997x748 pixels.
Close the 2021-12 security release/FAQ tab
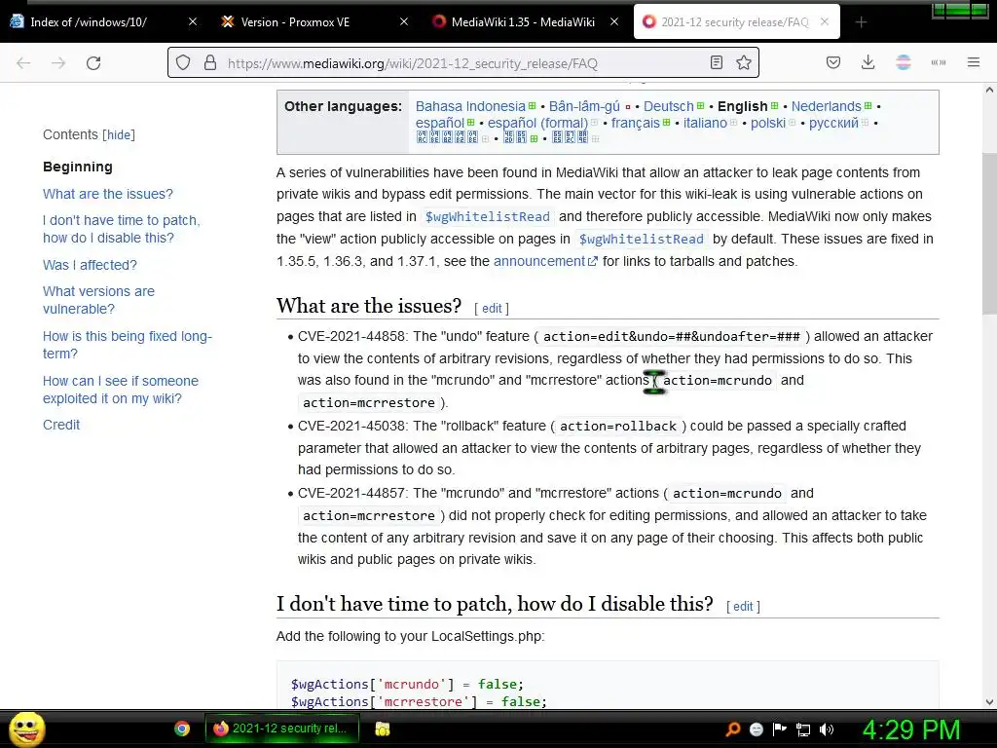(x=825, y=21)
